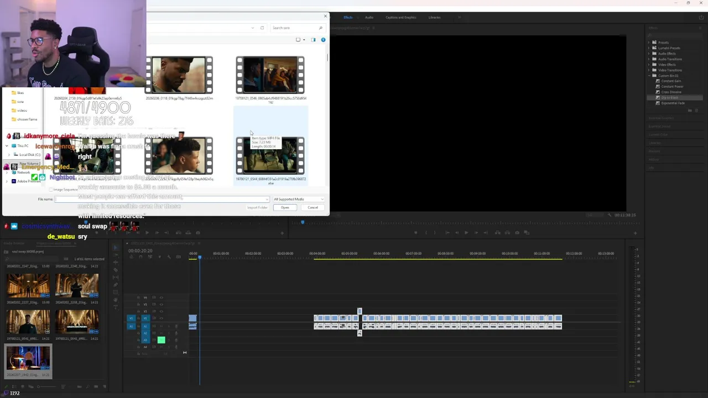The width and height of the screenshot is (708, 398).
Task: Select Cross Dissolve effect
Action: [671, 92]
